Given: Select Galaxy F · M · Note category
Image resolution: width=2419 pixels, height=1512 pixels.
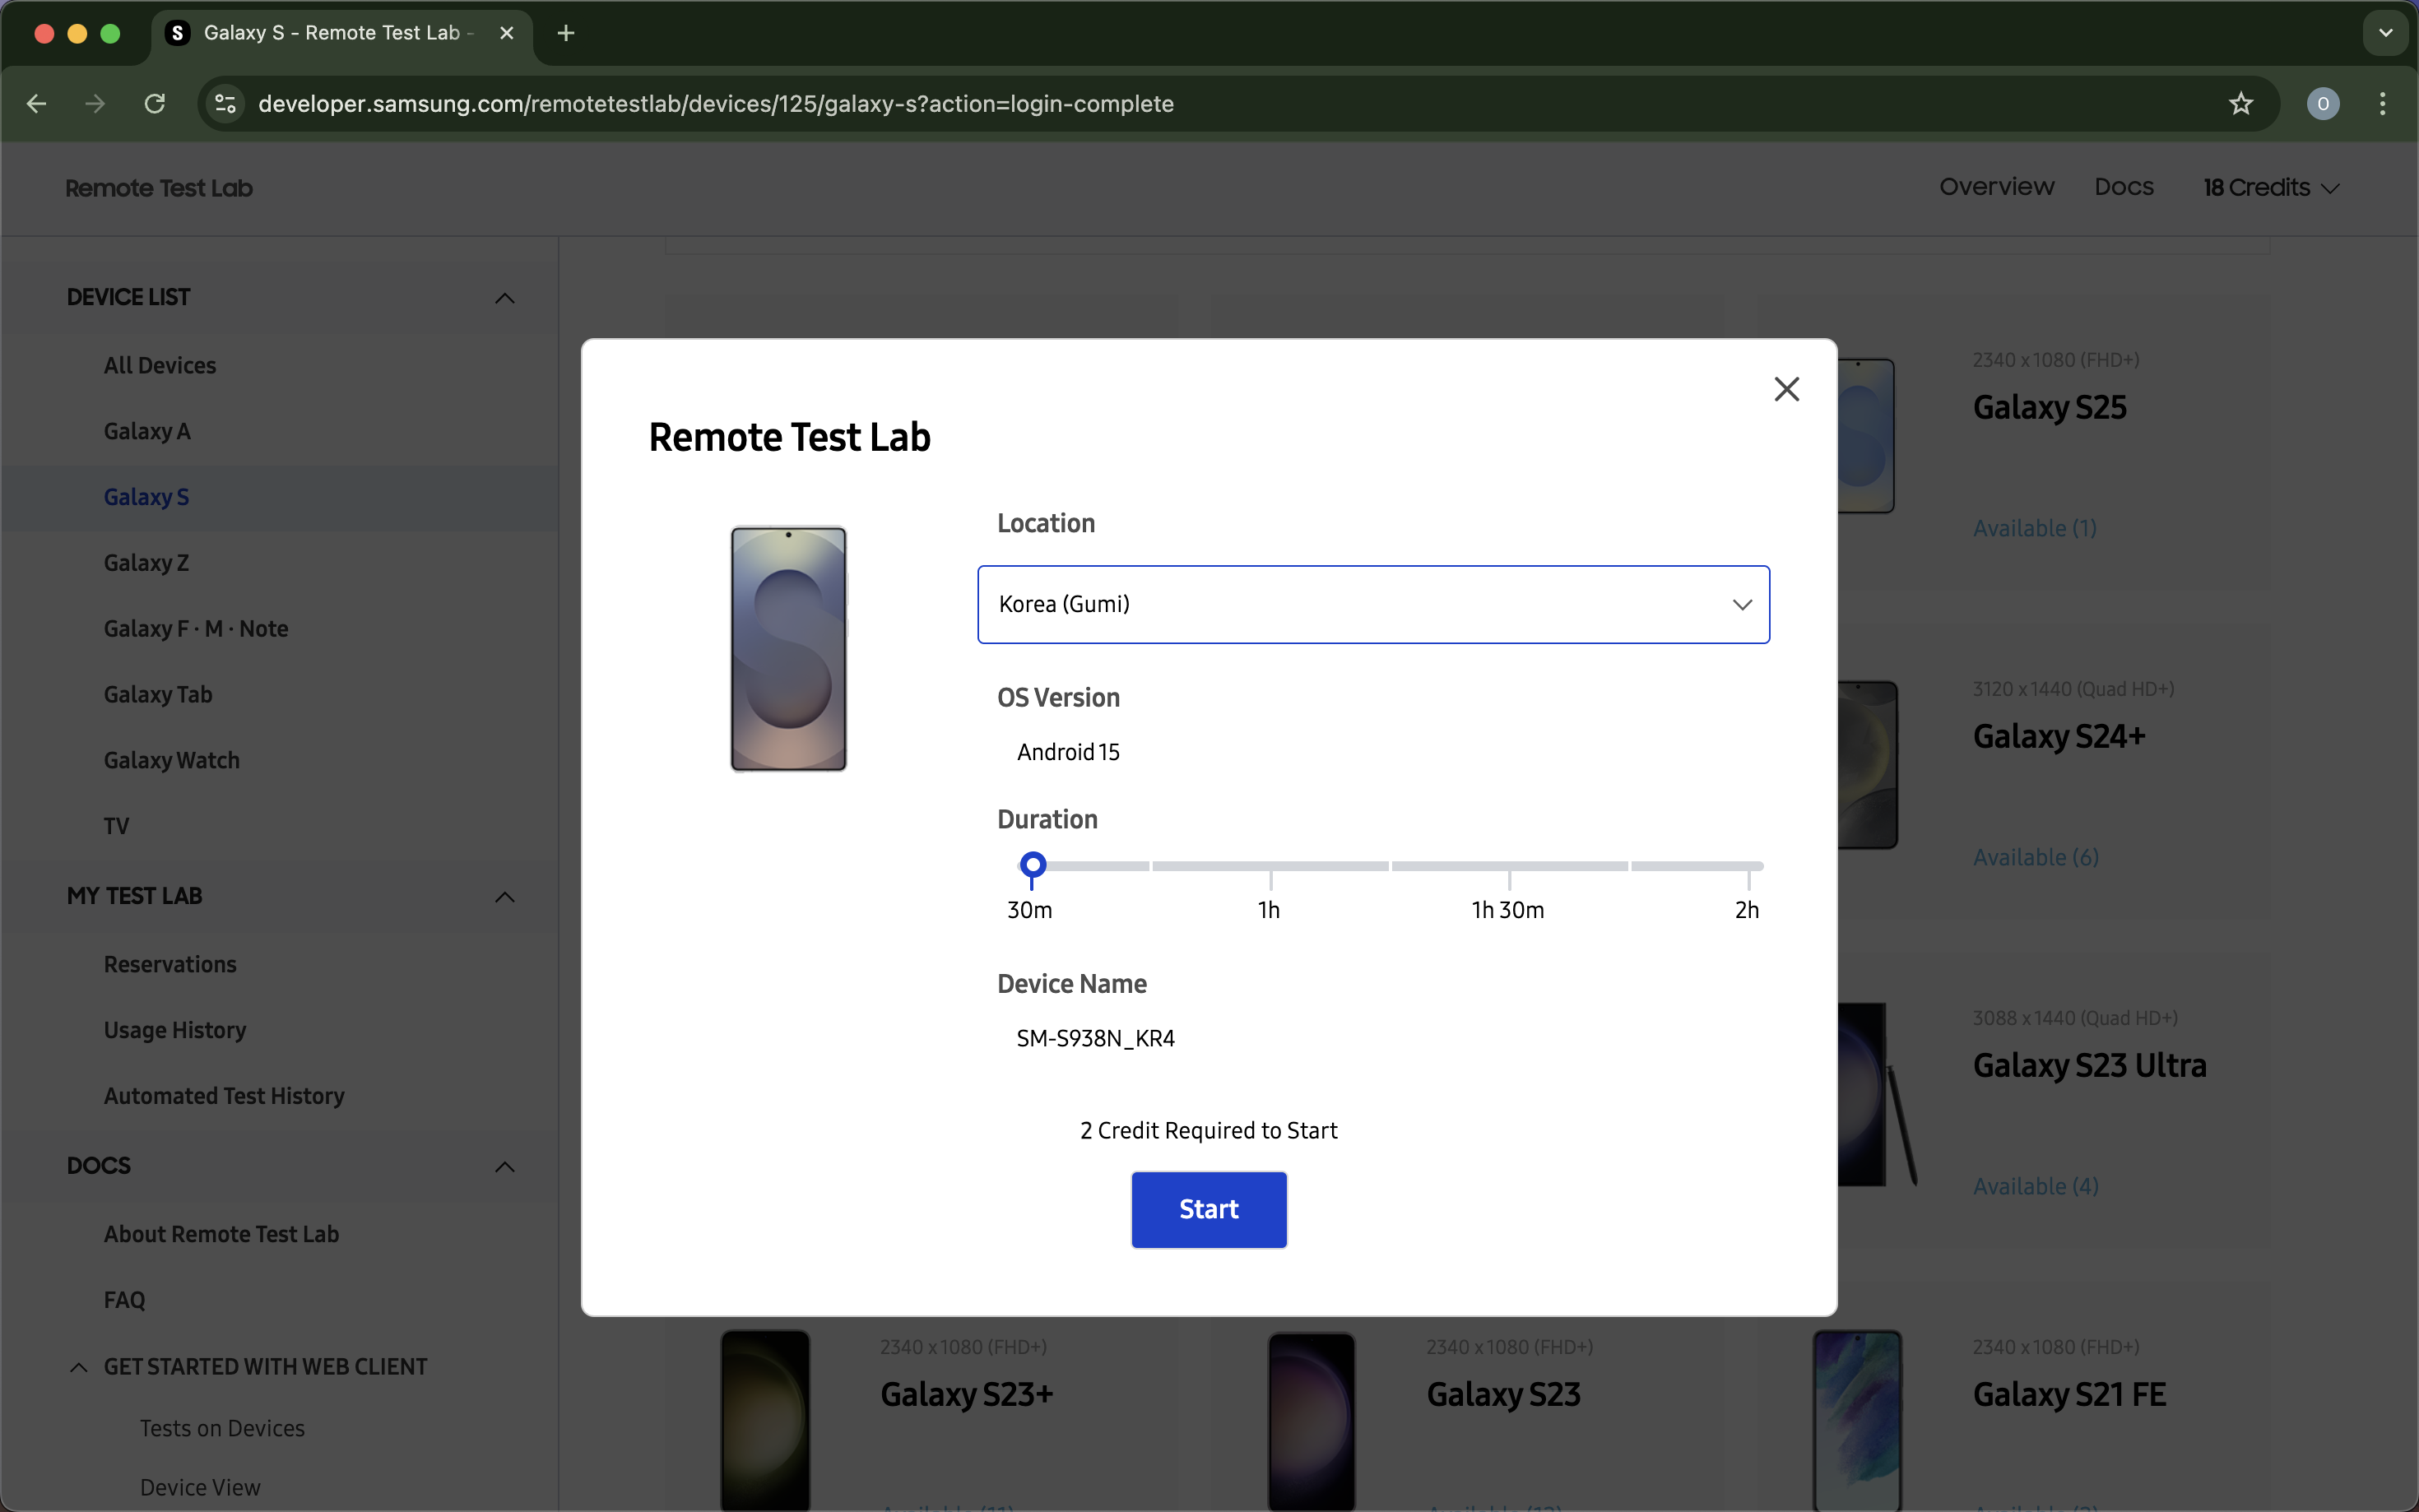Looking at the screenshot, I should [196, 629].
